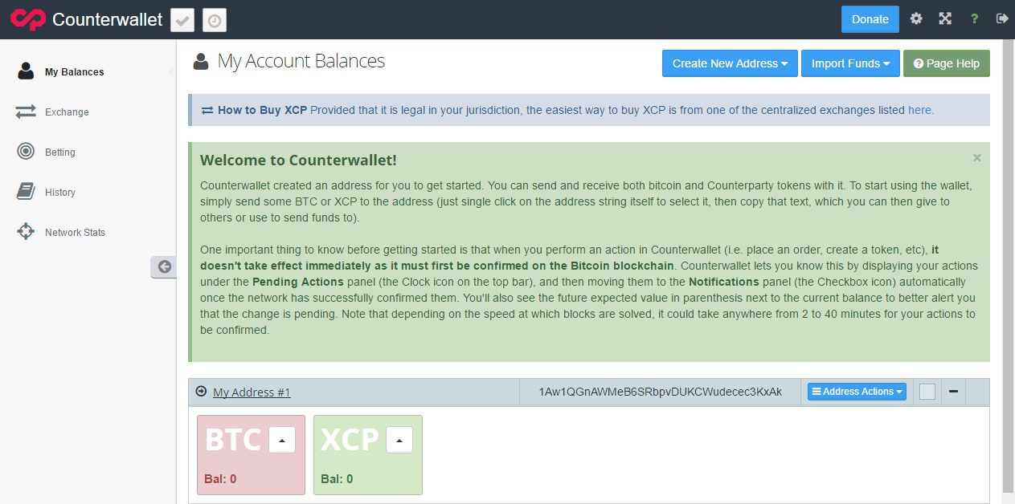The height and width of the screenshot is (504, 1015).
Task: Expand the XCP asset actions menu
Action: pyautogui.click(x=399, y=440)
